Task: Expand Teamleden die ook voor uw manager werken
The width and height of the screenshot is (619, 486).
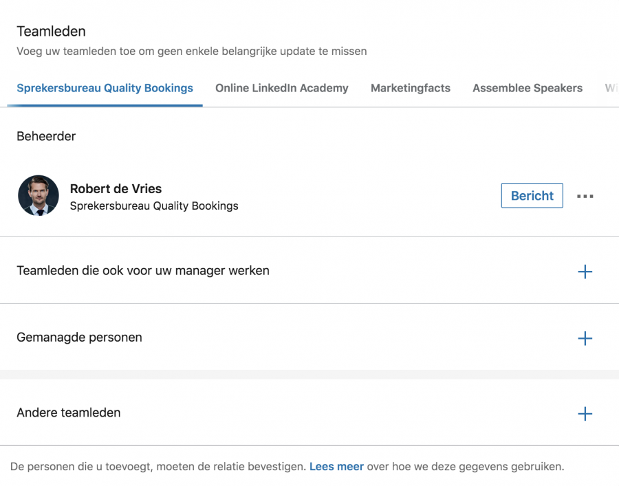Action: 585,272
